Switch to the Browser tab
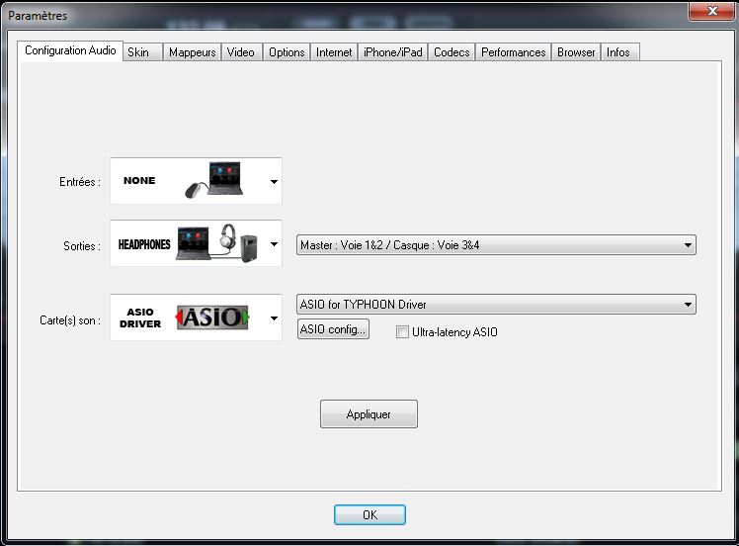This screenshot has width=739, height=546. pyautogui.click(x=576, y=51)
